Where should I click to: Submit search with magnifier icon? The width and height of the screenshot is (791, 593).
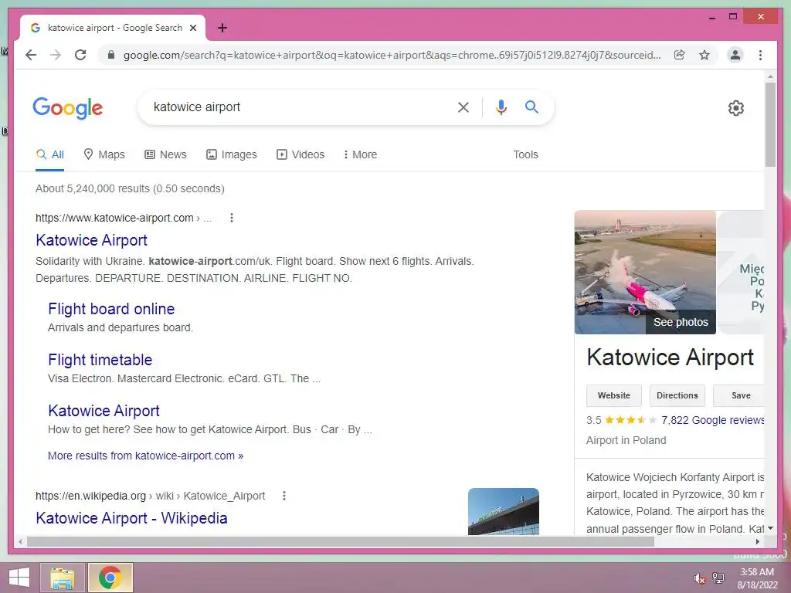(531, 107)
